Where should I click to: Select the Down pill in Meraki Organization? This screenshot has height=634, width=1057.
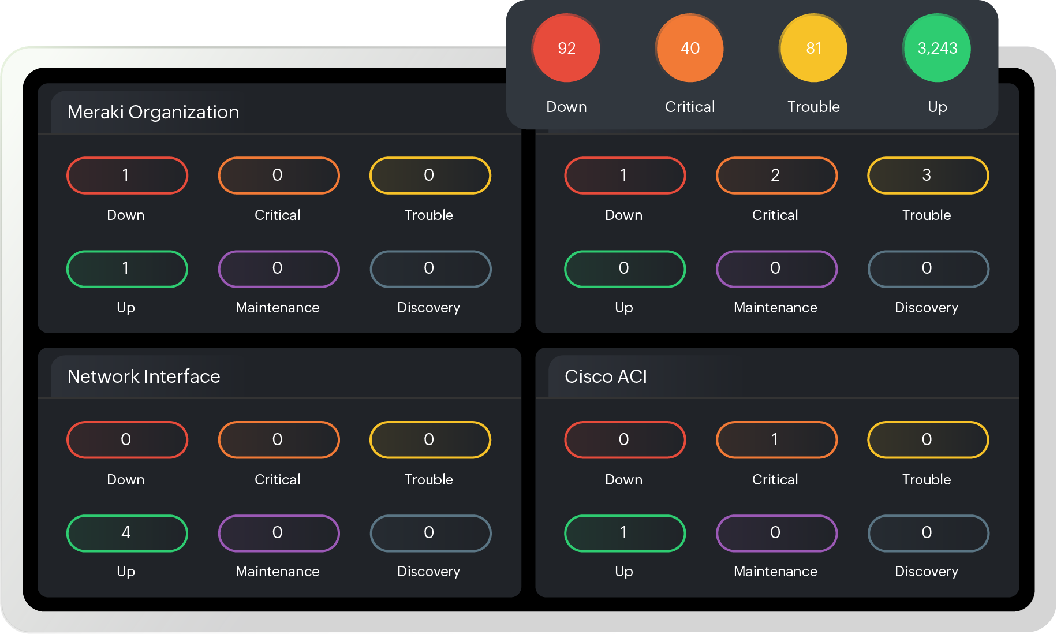[127, 175]
